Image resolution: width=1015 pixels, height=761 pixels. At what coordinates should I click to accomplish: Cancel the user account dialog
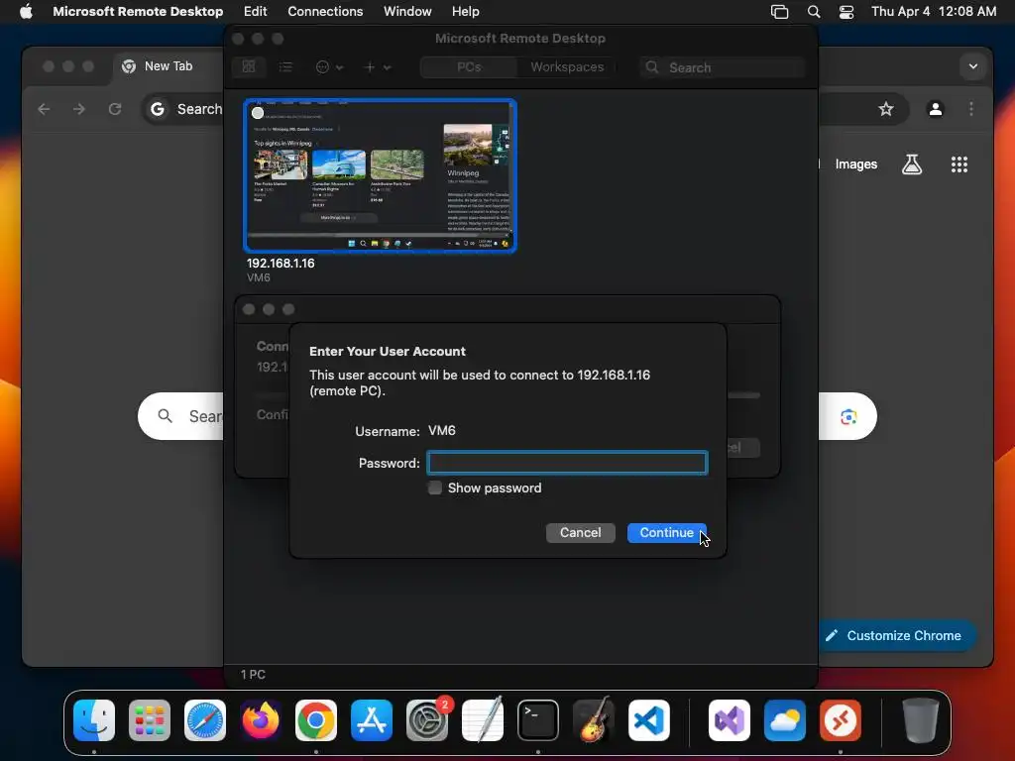click(580, 532)
